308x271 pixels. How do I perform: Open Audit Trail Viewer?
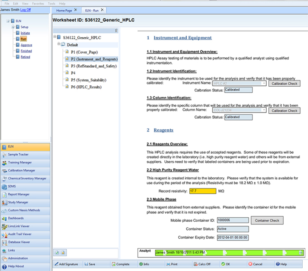point(25,234)
